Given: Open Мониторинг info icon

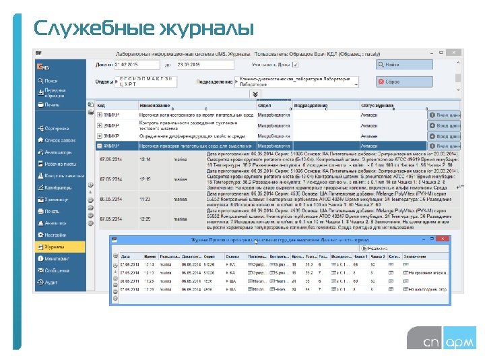Looking at the screenshot, I should (40, 258).
